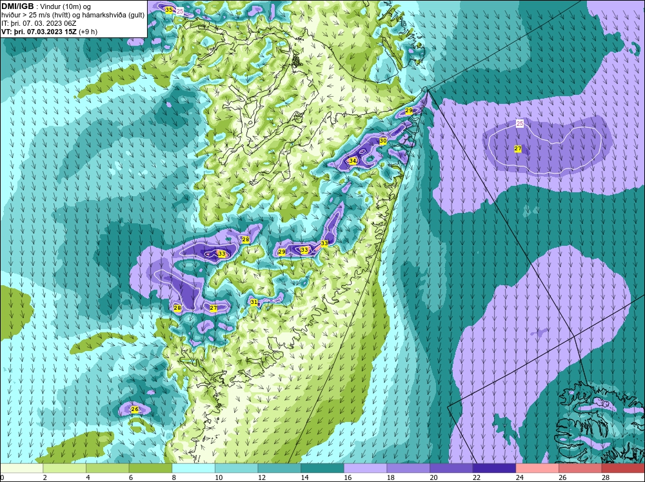The width and height of the screenshot is (645, 482).
Task: Click the yellow "31" gust label
Action: click(253, 302)
